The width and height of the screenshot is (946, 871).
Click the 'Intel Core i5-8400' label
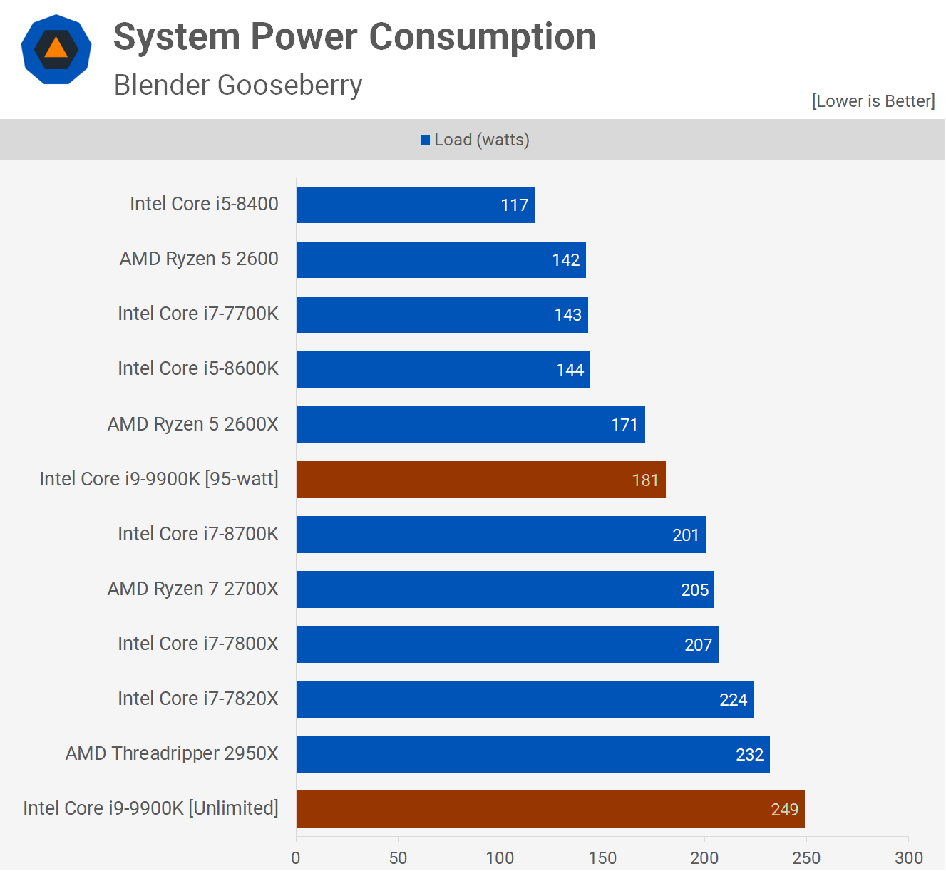[204, 204]
